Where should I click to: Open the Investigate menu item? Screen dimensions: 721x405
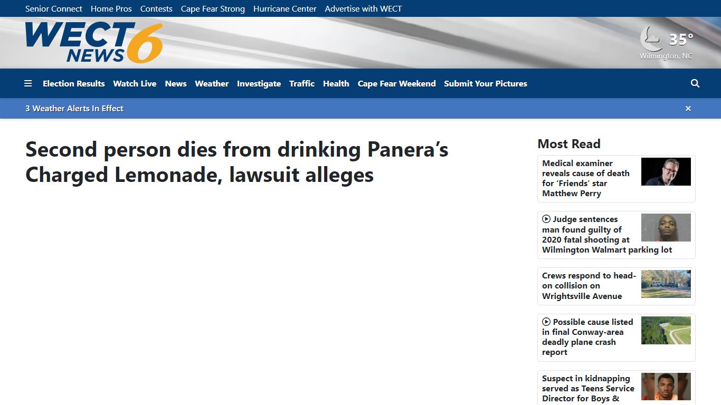pyautogui.click(x=259, y=83)
